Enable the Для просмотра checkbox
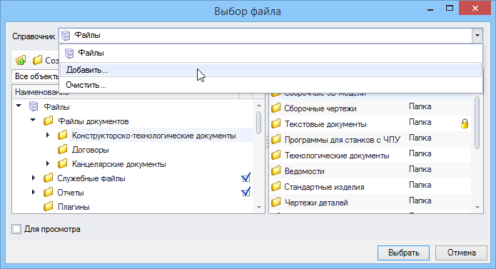This screenshot has height=269, width=496. (x=16, y=229)
